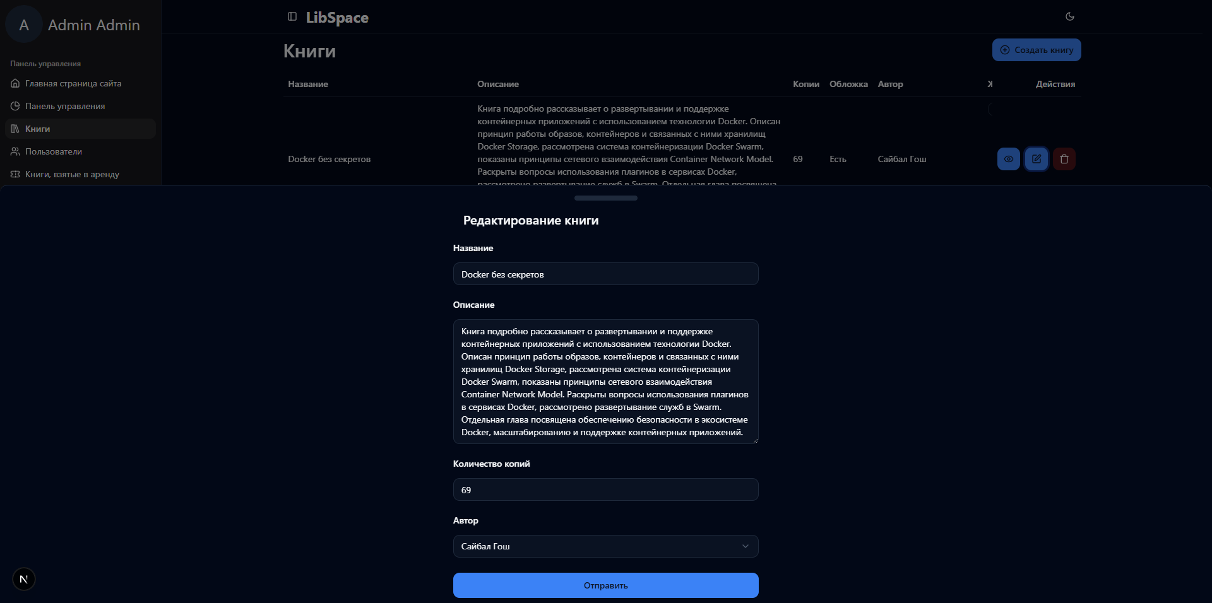
Task: Open Пользователи section in sidebar
Action: point(54,151)
